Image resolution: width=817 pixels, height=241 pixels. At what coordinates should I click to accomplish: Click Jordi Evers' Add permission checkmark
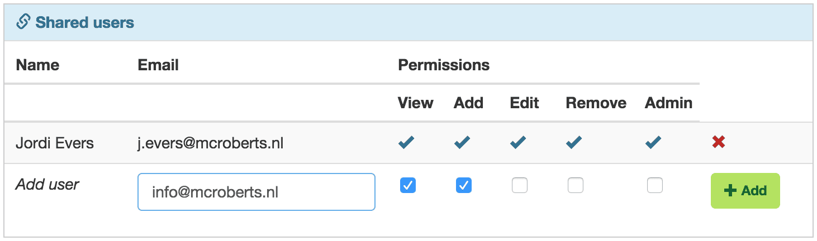463,143
